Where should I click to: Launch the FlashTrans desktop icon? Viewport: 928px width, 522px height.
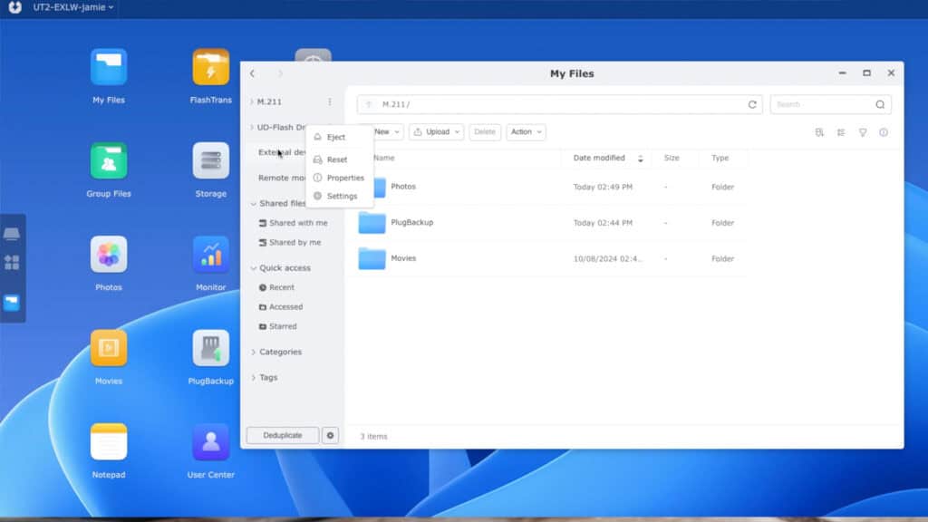[210, 67]
